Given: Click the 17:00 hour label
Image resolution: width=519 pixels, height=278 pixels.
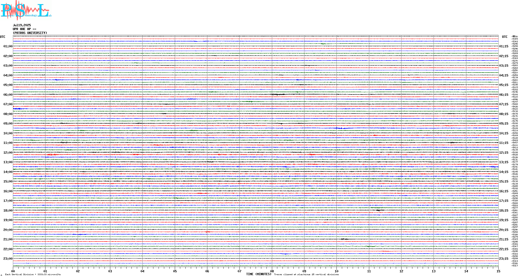Looking at the screenshot, I should click(8, 201).
